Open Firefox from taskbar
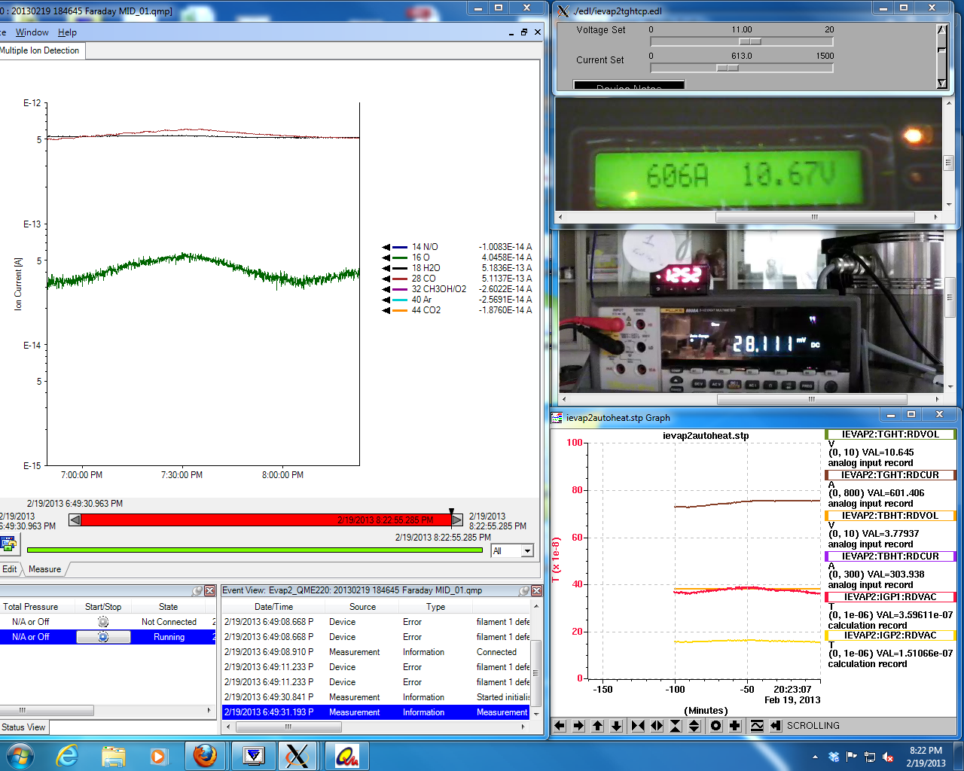Screen dimensions: 964x771 (x=205, y=755)
